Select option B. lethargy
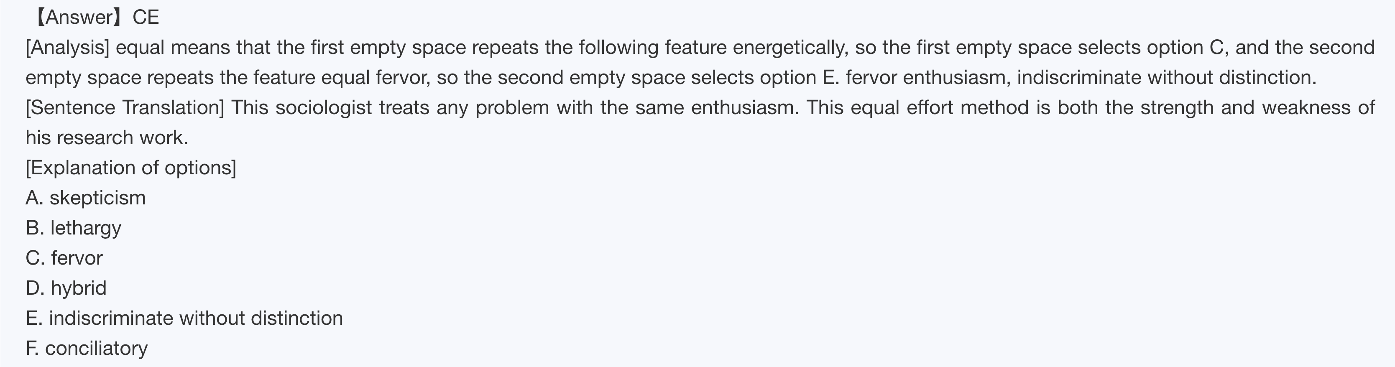The height and width of the screenshot is (367, 1395). 74,228
